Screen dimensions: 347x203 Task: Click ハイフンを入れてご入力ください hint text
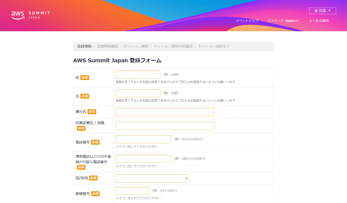point(138,198)
